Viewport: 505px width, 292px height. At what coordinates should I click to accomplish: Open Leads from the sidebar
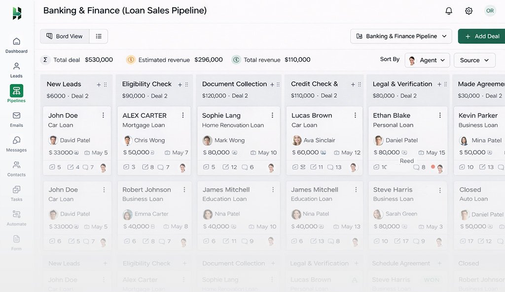(16, 70)
